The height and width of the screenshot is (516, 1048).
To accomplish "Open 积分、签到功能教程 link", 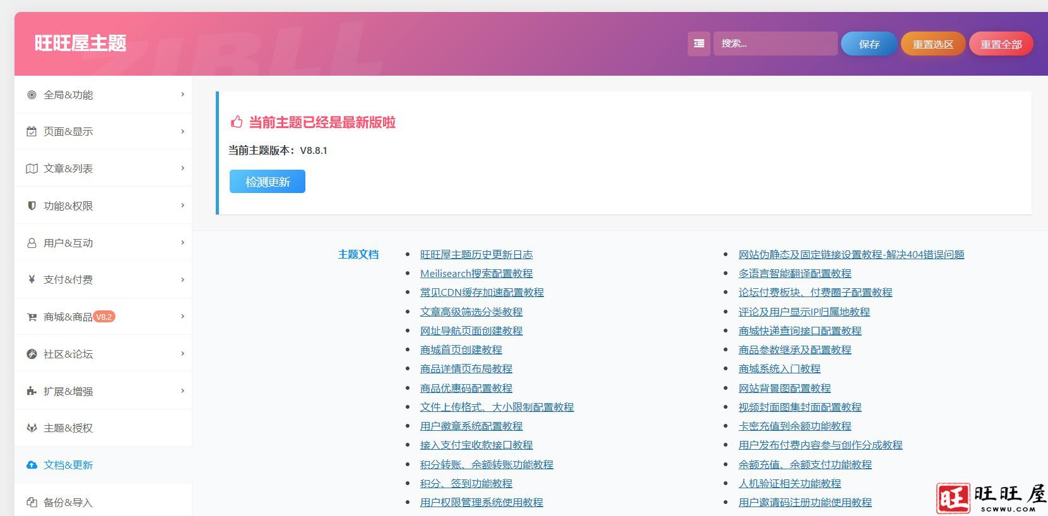I will (466, 483).
